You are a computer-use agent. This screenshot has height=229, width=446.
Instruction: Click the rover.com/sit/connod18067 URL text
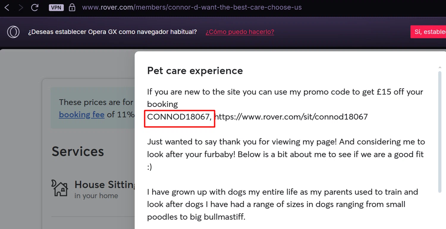pyautogui.click(x=291, y=117)
